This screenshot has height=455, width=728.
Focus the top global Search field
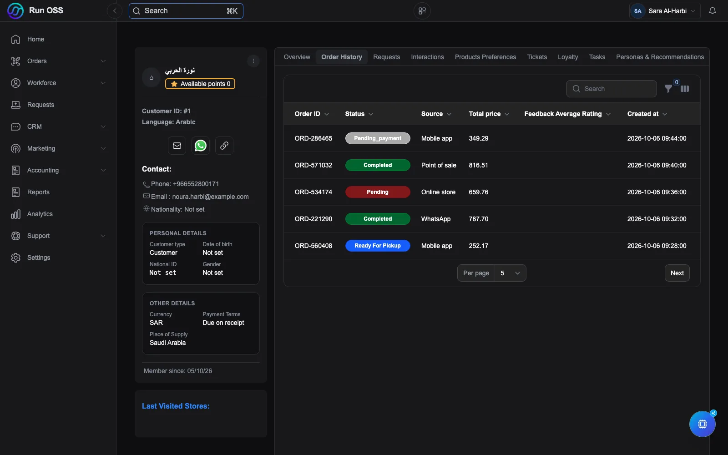[186, 11]
